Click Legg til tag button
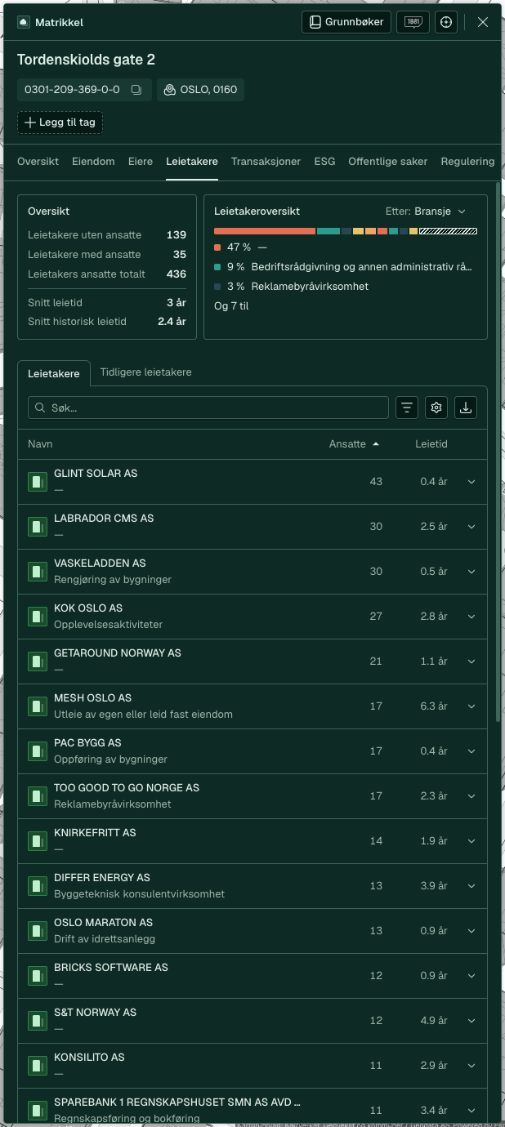Screen dimensions: 505x1127 click(60, 122)
